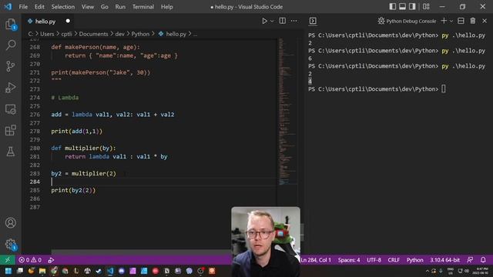Expand the terminal launch profile dropdown
The width and height of the screenshot is (493, 277).
pyautogui.click(x=451, y=21)
